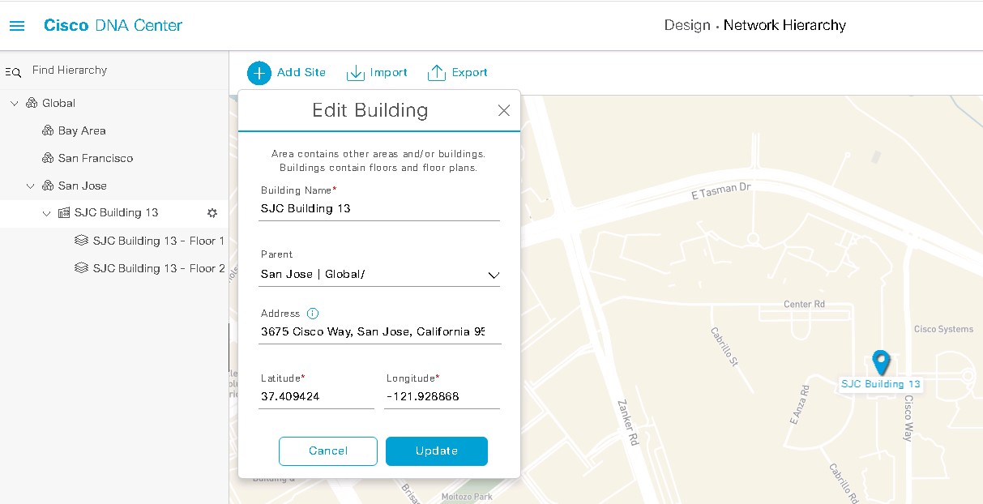Screen dimensions: 983x504
Task: Open the hamburger navigation menu
Action: [x=17, y=26]
